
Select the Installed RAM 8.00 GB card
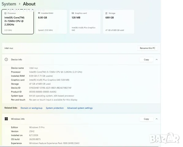click(x=51, y=22)
